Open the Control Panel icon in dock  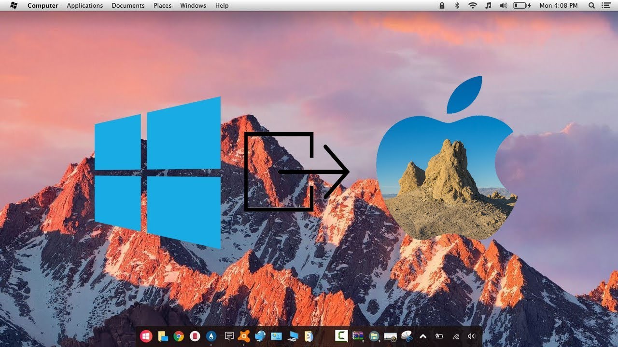click(276, 336)
